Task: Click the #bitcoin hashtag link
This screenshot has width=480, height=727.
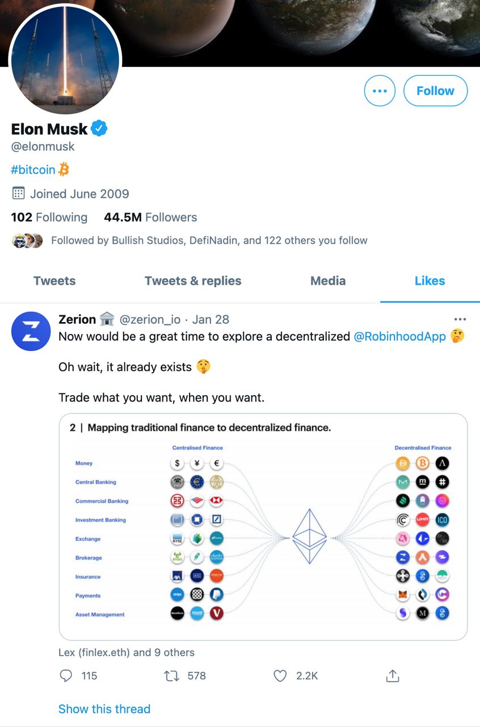Action: pos(33,169)
